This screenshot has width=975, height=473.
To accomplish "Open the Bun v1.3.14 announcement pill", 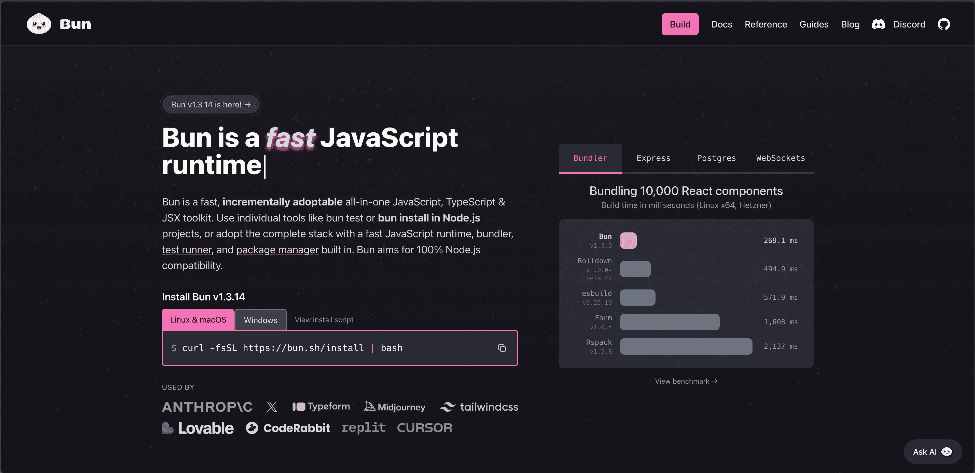I will tap(211, 104).
